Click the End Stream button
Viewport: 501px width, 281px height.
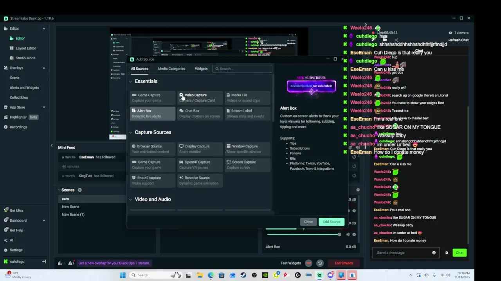(x=343, y=263)
